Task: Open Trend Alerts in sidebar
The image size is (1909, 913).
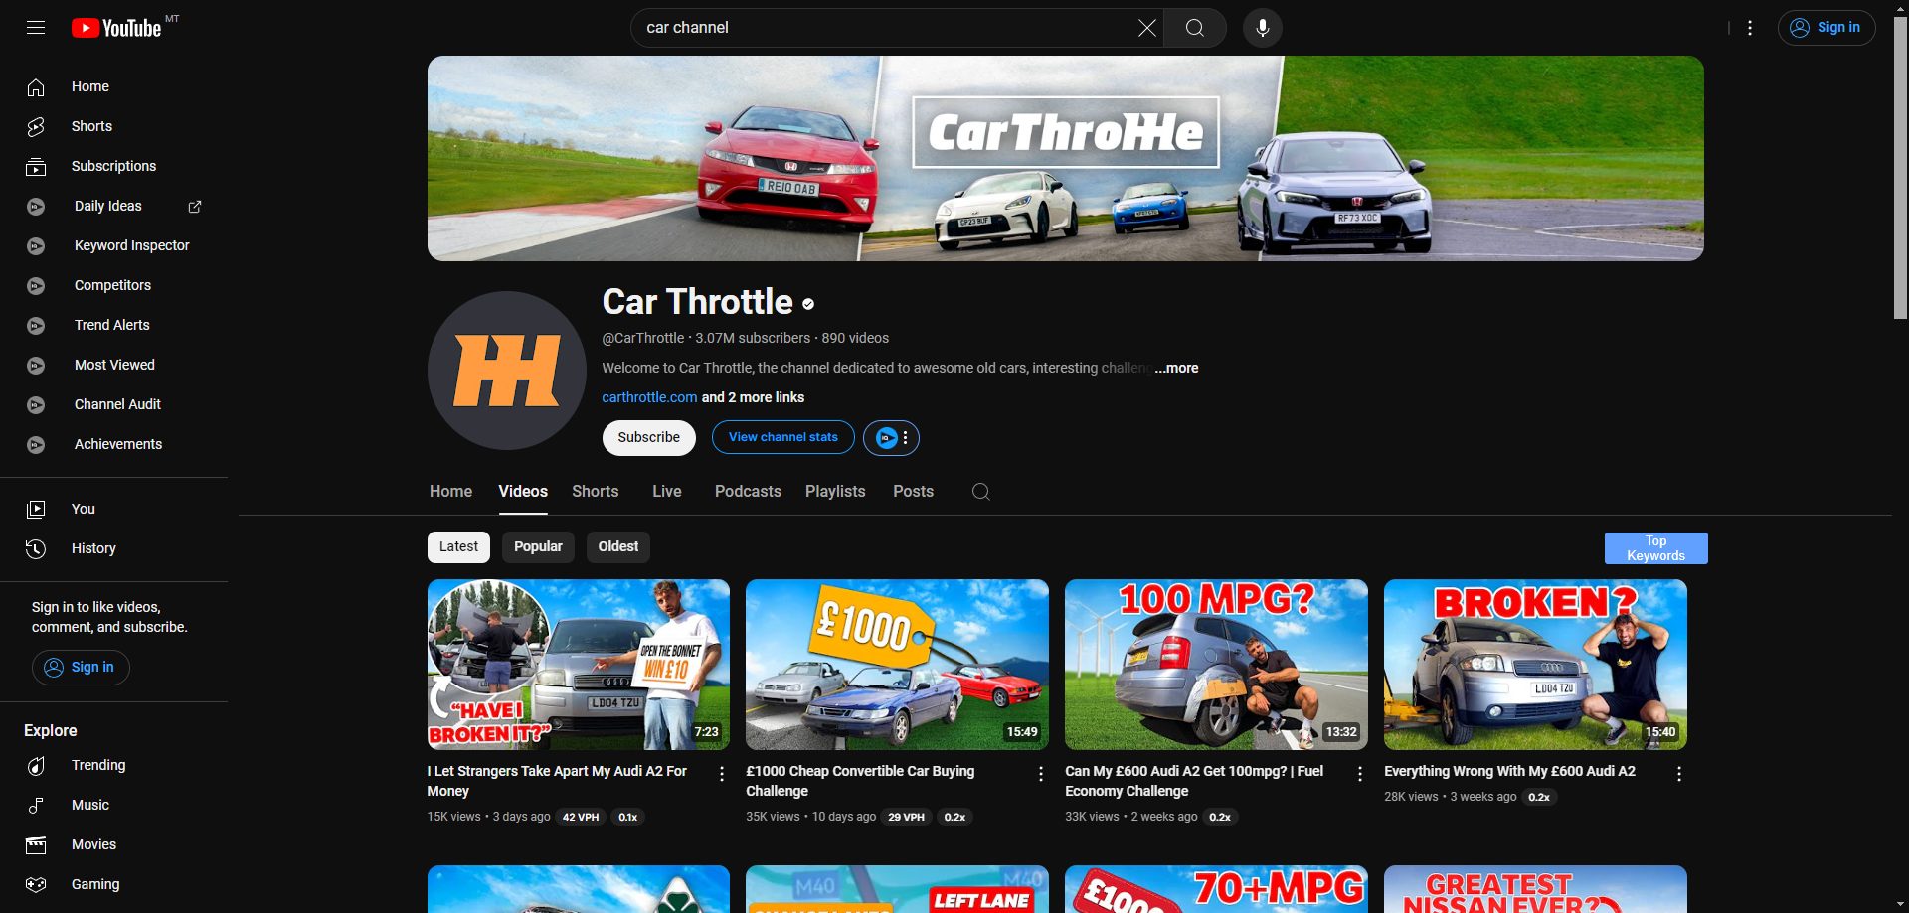Action: tap(113, 326)
